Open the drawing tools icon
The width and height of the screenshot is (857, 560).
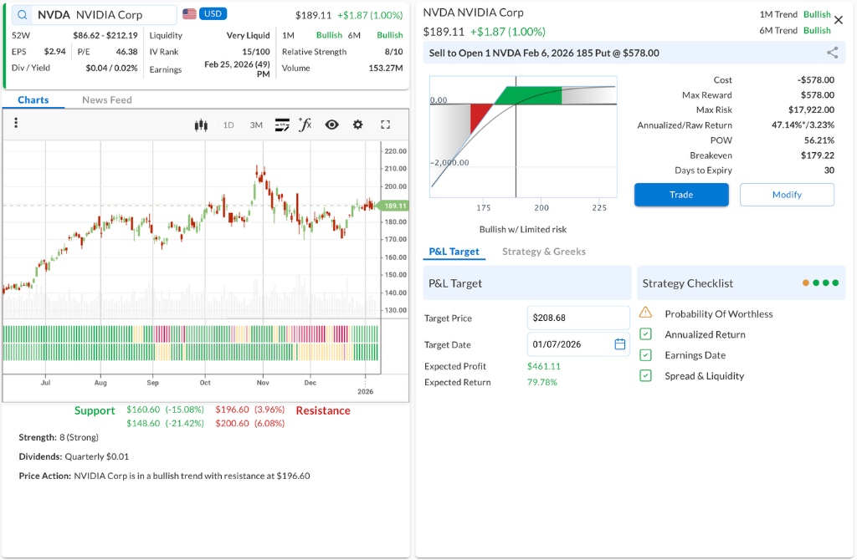281,125
